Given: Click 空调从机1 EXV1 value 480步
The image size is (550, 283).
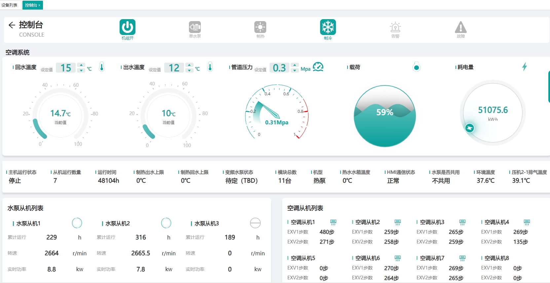Looking at the screenshot, I should [x=327, y=232].
